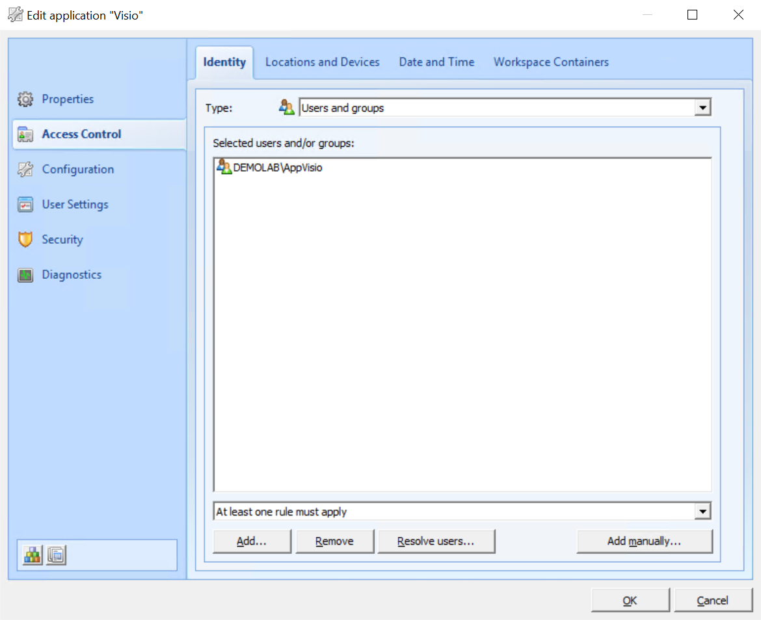Click the group icon beside DEMOLAB\AppVisio
The image size is (761, 620).
pyautogui.click(x=224, y=167)
